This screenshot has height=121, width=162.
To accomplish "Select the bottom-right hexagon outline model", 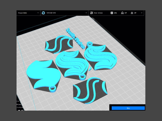I will point(90,90).
